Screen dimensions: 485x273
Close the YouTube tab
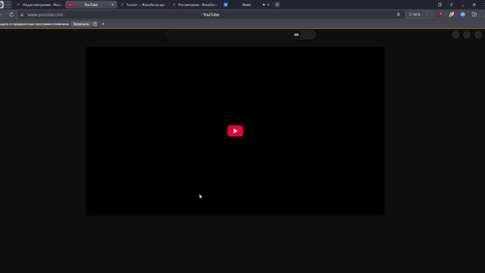[x=113, y=5]
